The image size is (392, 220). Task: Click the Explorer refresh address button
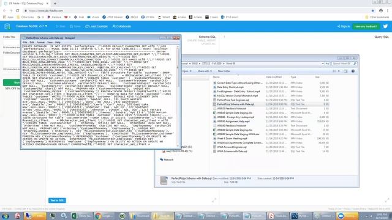point(327,64)
